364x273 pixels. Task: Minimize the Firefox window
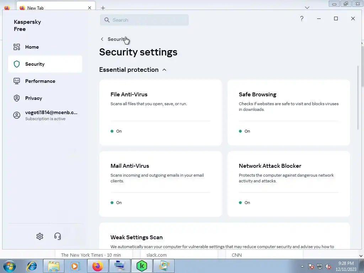(334, 4)
